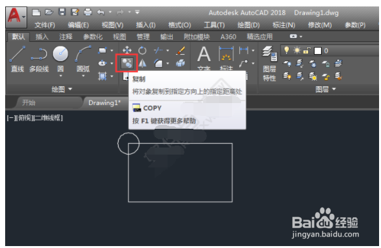Expand the Hatch tool dropdown arrow

click(x=112, y=77)
